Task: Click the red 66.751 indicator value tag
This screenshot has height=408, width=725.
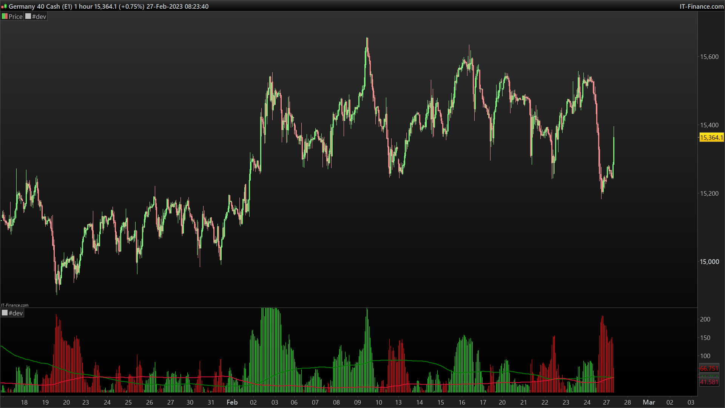Action: pos(709,368)
